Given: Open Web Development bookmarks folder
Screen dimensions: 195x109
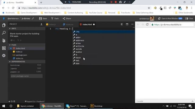Looking at the screenshot, I should (51, 13).
